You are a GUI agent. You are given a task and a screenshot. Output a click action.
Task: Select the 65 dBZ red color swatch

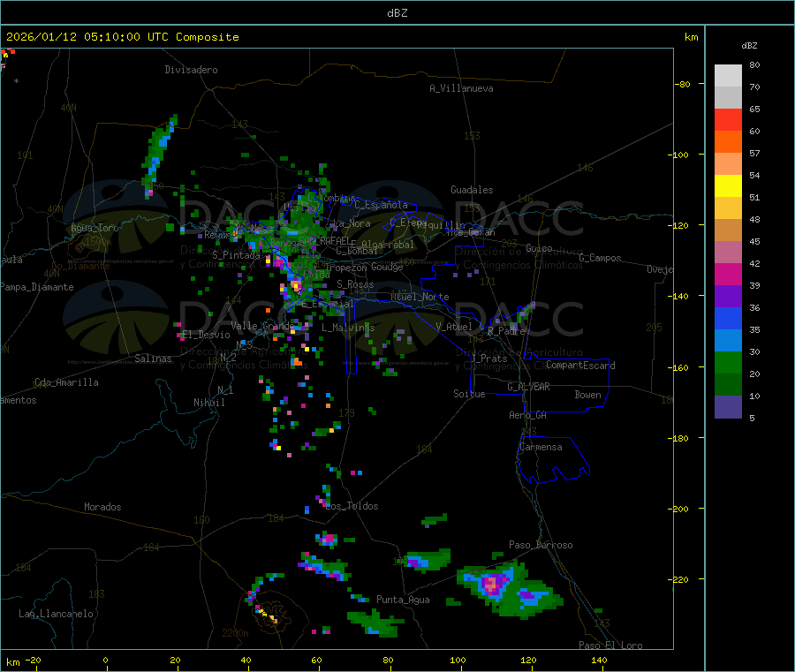tap(728, 119)
